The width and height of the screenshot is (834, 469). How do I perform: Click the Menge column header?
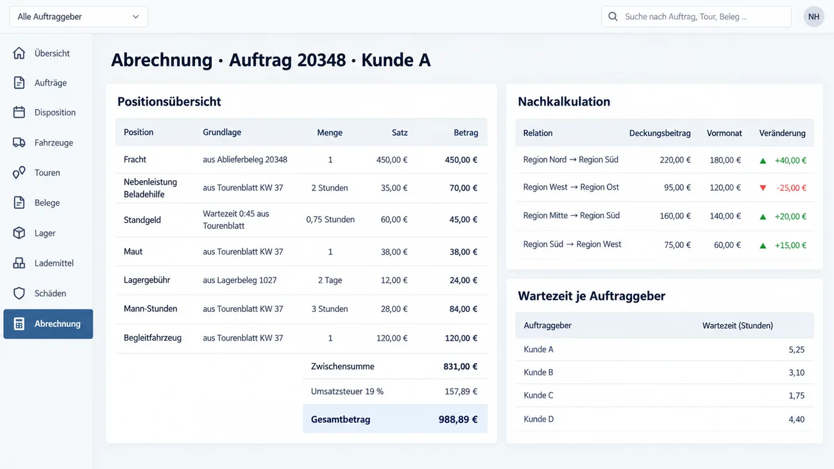[x=330, y=133]
